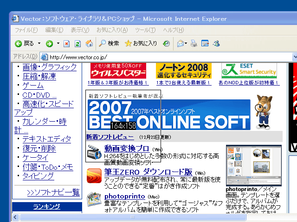Viewport: 297px width, 222px height.
Task: Open the Messenger toolbar icon
Action: (x=216, y=43)
